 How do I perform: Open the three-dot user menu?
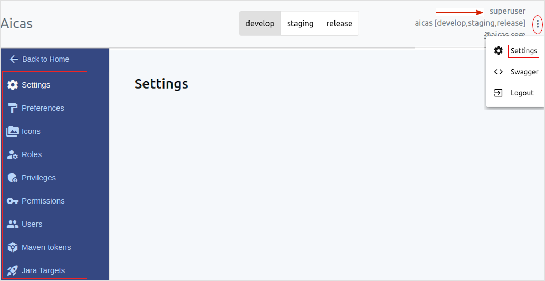tap(537, 24)
